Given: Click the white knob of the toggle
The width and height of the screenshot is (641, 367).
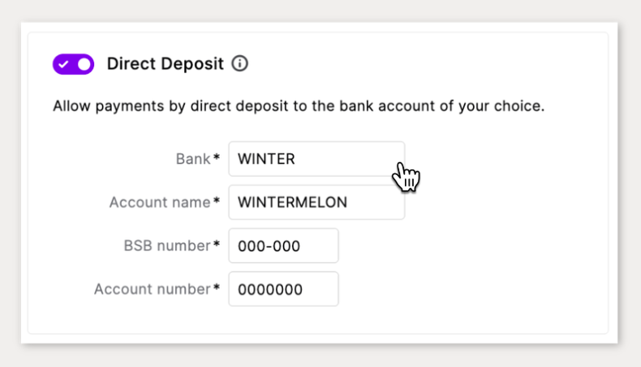Looking at the screenshot, I should pyautogui.click(x=84, y=64).
